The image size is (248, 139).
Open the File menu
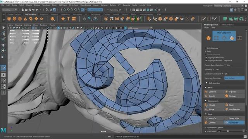pyautogui.click(x=3, y=5)
